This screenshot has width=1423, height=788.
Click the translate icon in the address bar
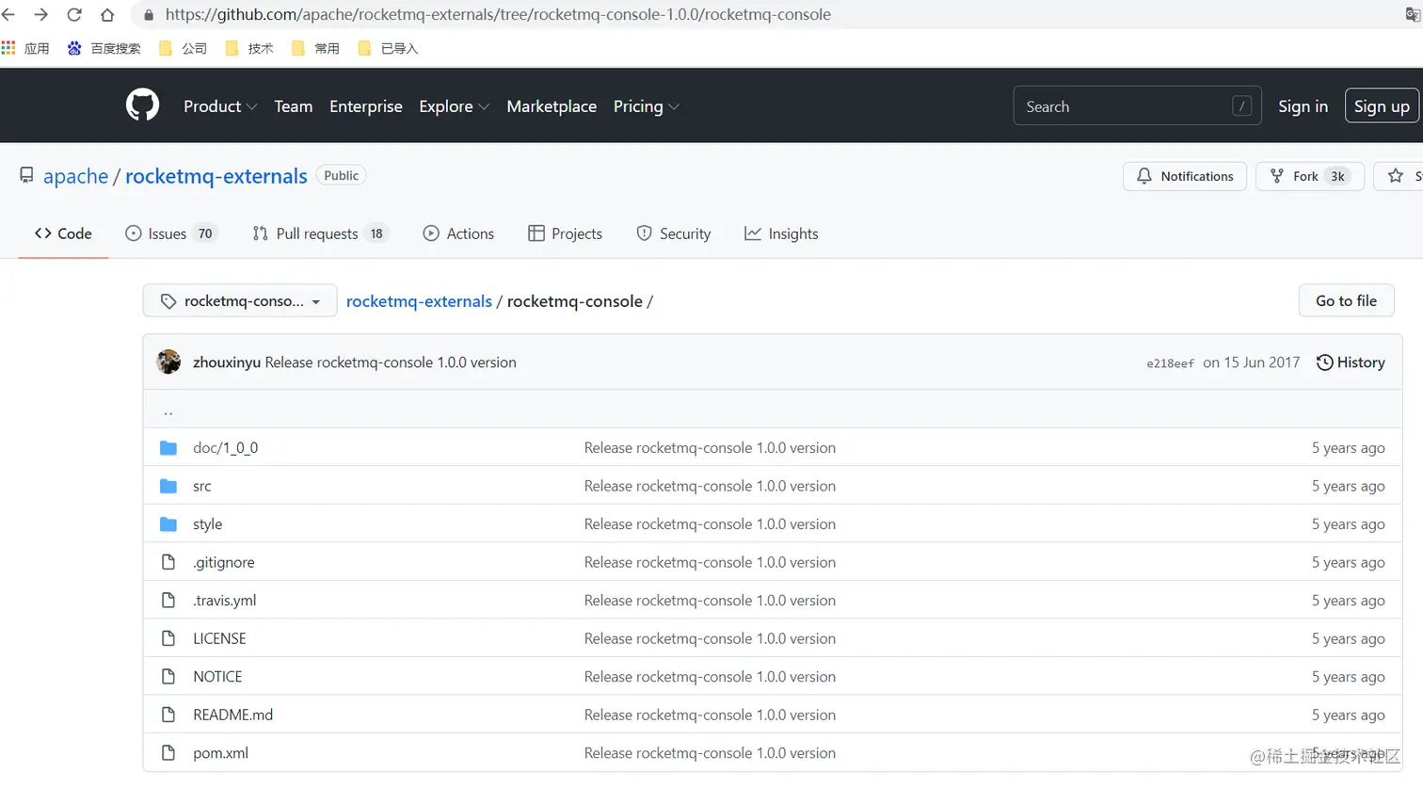click(x=1413, y=15)
